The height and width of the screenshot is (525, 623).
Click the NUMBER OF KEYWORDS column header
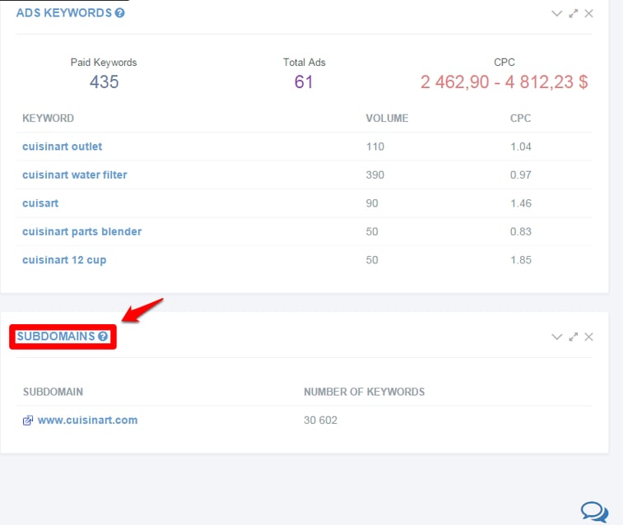(x=365, y=392)
